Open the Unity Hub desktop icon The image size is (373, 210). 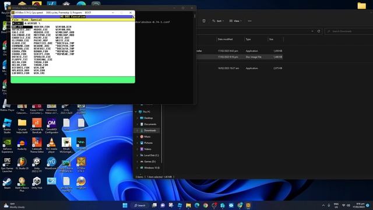point(37,183)
